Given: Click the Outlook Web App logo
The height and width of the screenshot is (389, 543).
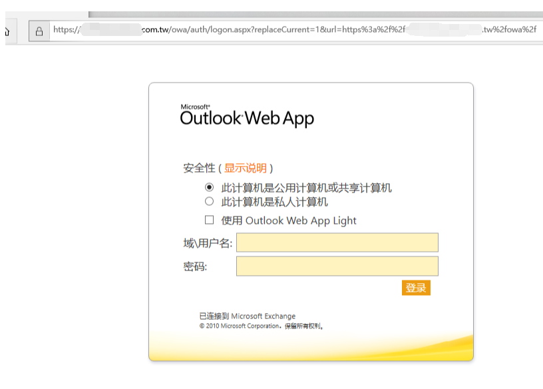Looking at the screenshot, I should tap(247, 115).
